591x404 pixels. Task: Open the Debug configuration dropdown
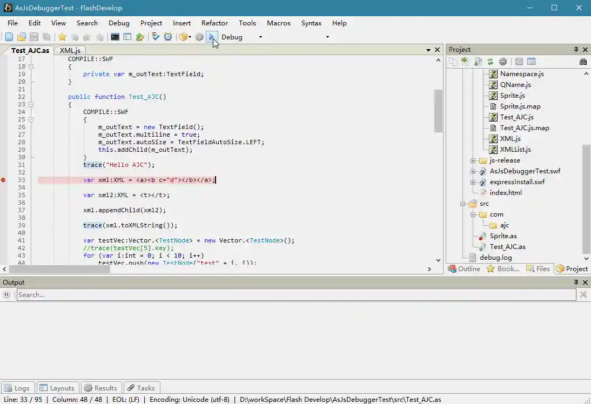[260, 37]
